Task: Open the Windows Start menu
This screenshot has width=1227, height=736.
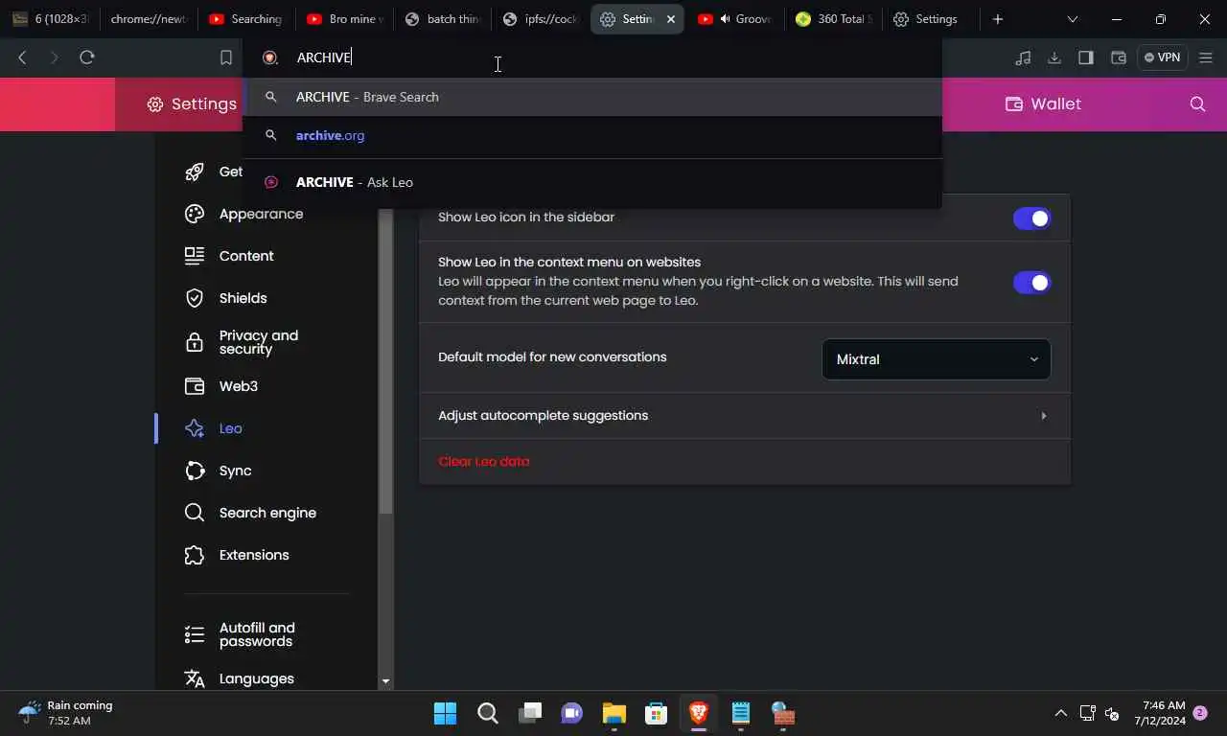Action: pyautogui.click(x=446, y=713)
